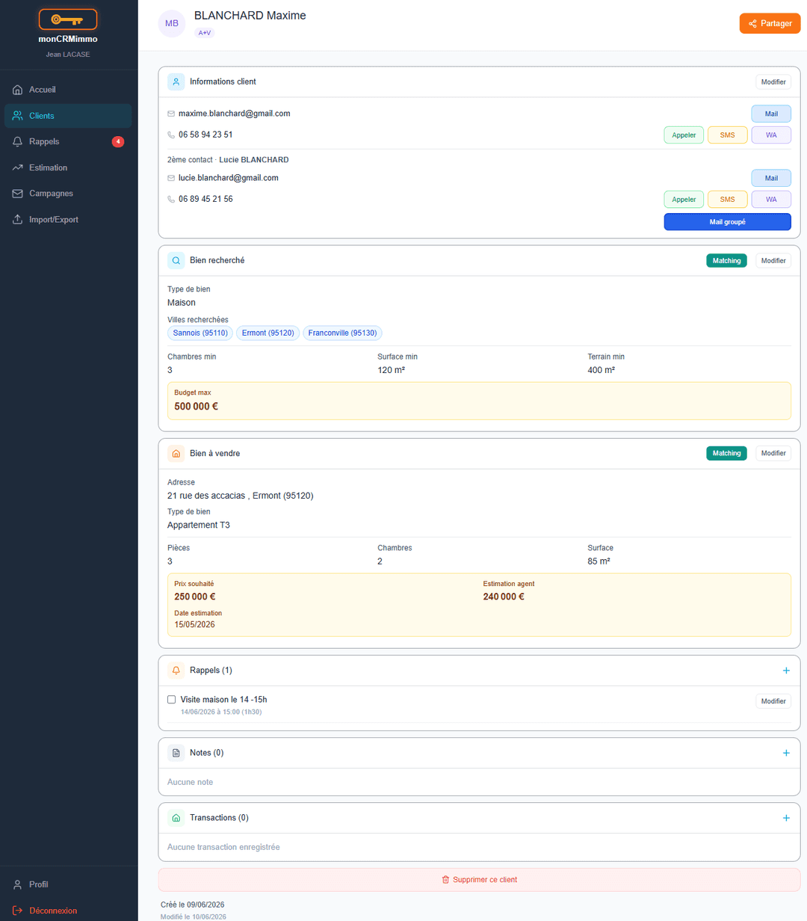The image size is (807, 921).
Task: Modify the Informations client section
Action: click(x=773, y=81)
